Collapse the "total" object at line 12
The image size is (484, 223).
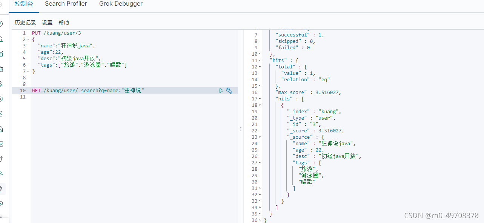pos(260,67)
